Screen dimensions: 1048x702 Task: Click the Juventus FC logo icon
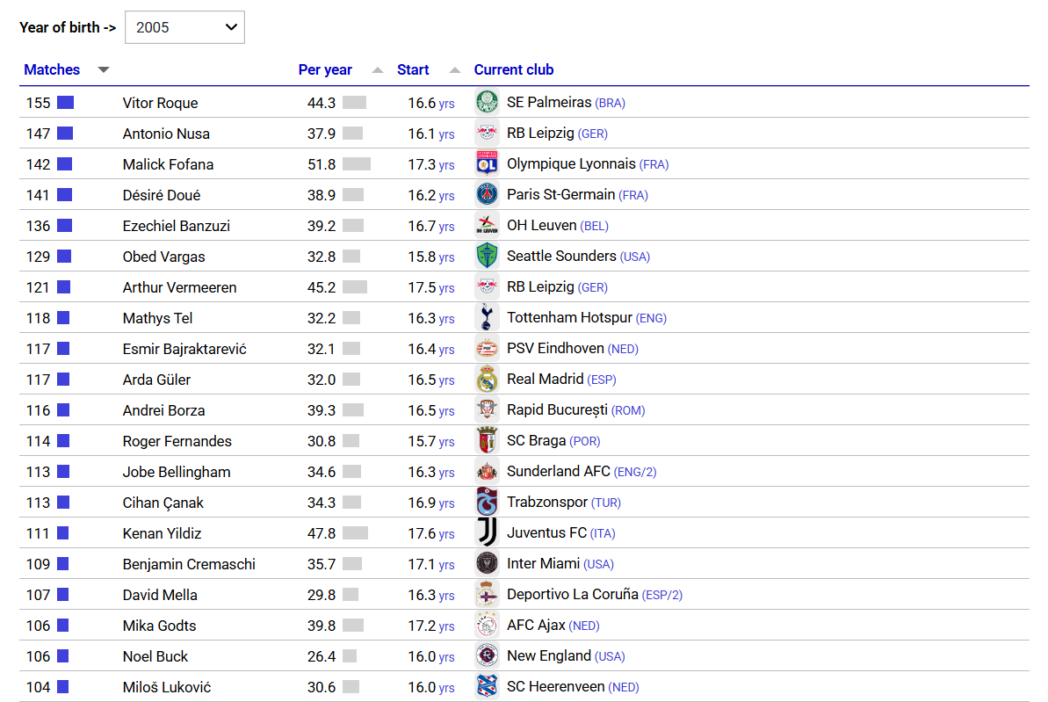point(487,532)
